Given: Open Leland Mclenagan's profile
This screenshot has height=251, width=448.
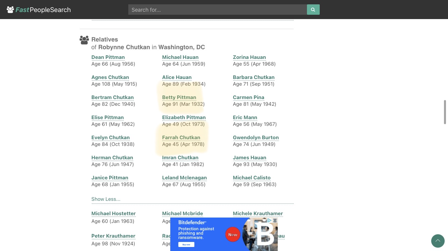Looking at the screenshot, I should click(x=184, y=178).
